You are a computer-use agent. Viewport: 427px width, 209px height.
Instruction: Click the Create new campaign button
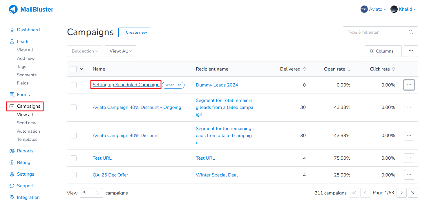coord(134,32)
